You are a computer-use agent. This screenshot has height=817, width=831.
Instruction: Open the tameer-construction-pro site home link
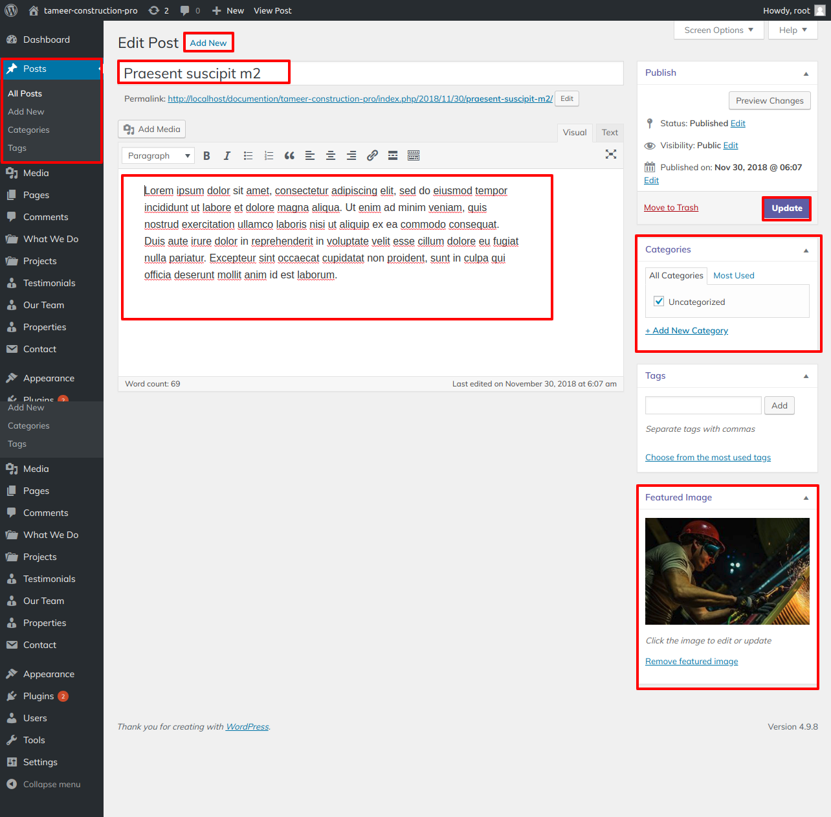83,10
